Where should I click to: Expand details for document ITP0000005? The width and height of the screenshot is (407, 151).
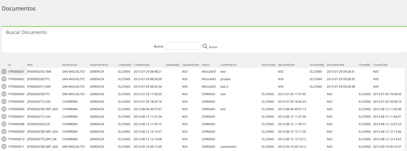pyautogui.click(x=4, y=101)
